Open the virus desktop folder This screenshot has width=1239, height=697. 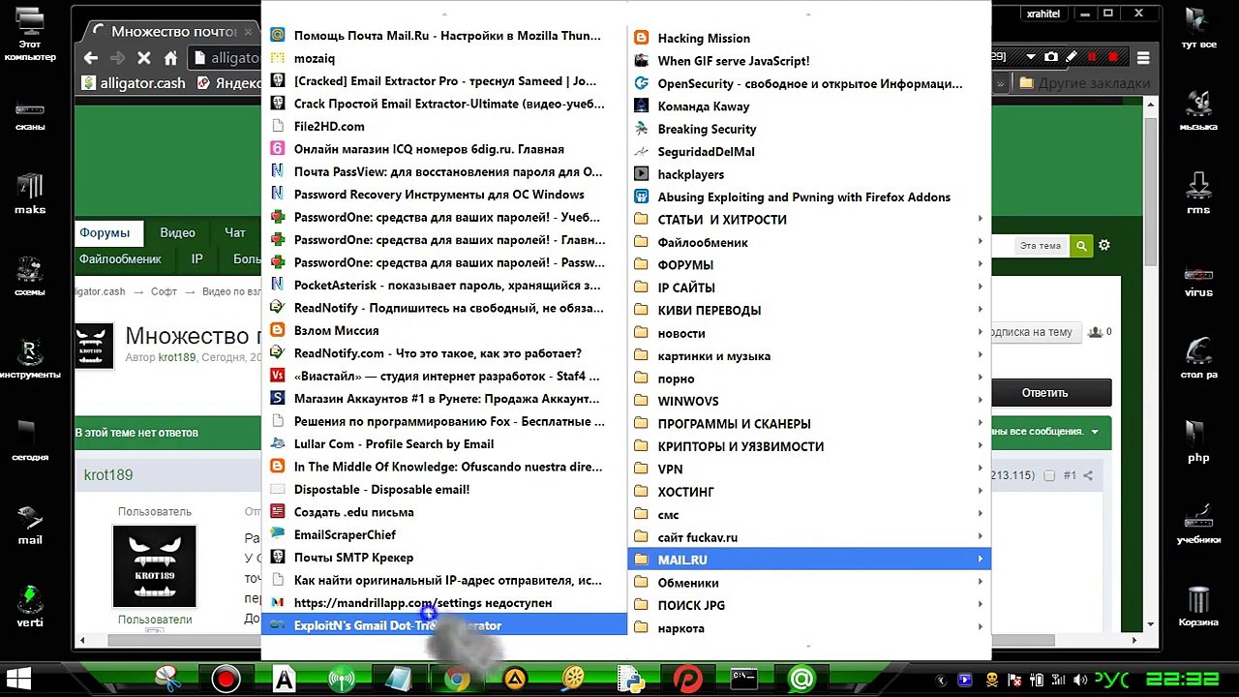coord(1198,276)
